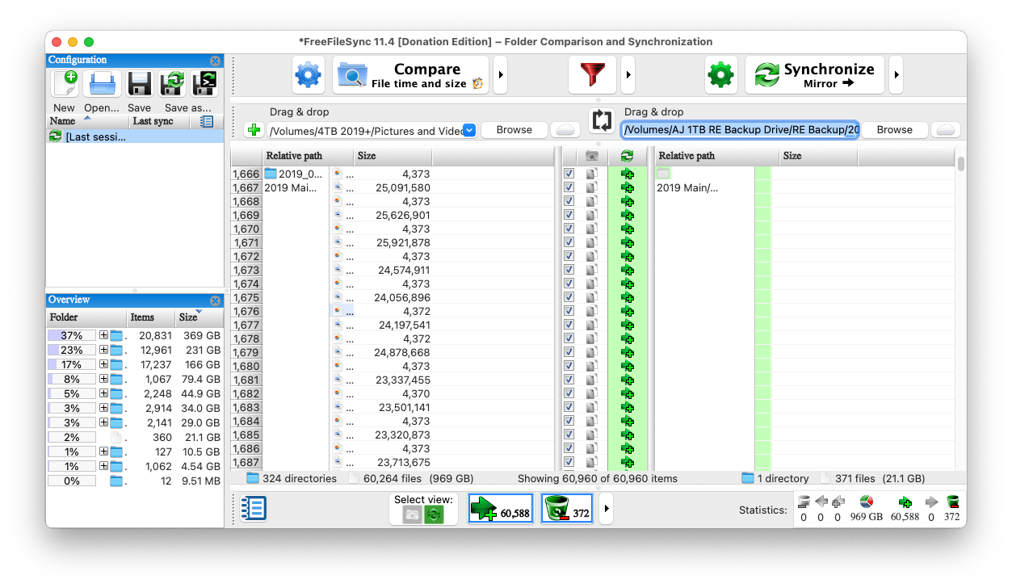Expand the 5% folder with 2,248 items
The width and height of the screenshot is (1012, 588).
(x=103, y=393)
